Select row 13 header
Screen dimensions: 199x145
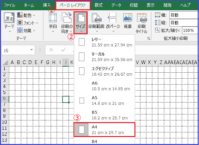point(5,140)
